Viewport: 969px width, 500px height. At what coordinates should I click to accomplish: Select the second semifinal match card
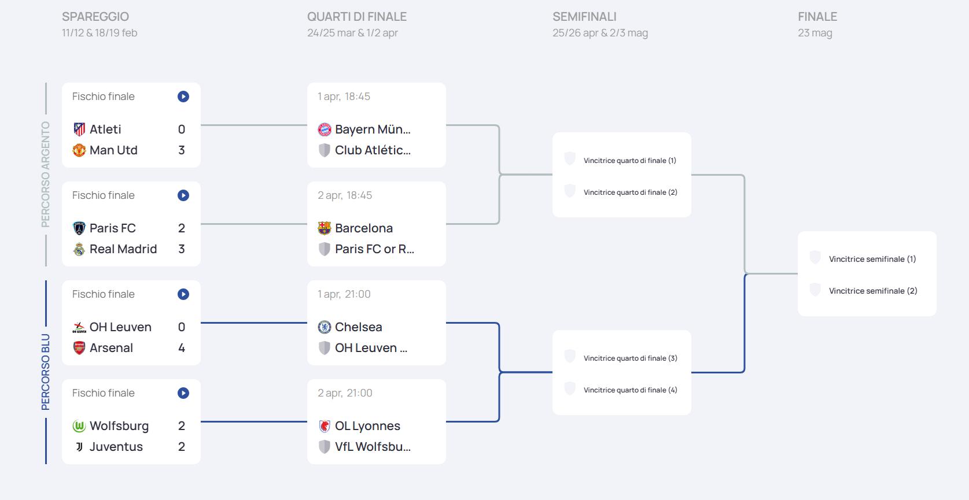click(621, 373)
